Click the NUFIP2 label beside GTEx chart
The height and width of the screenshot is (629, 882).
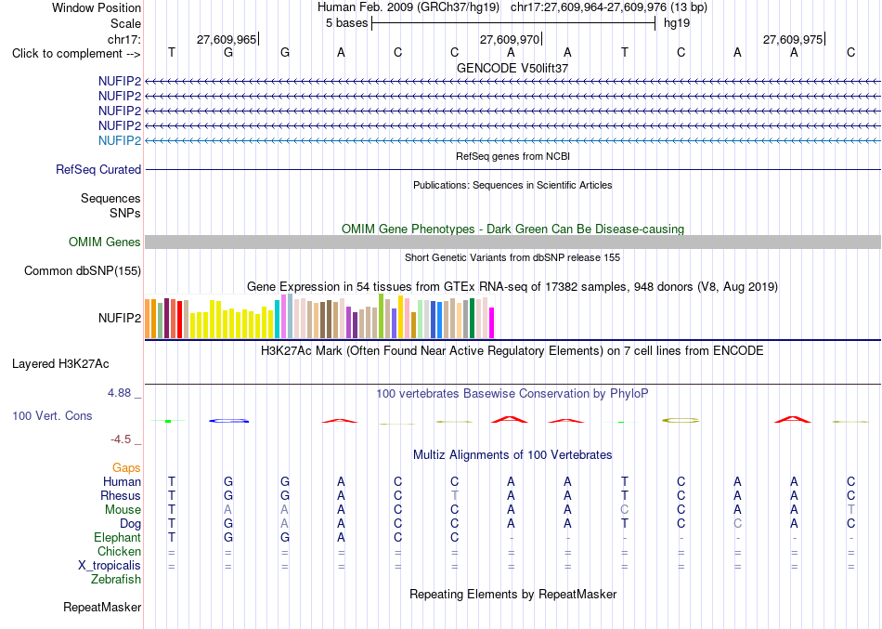pyautogui.click(x=119, y=318)
